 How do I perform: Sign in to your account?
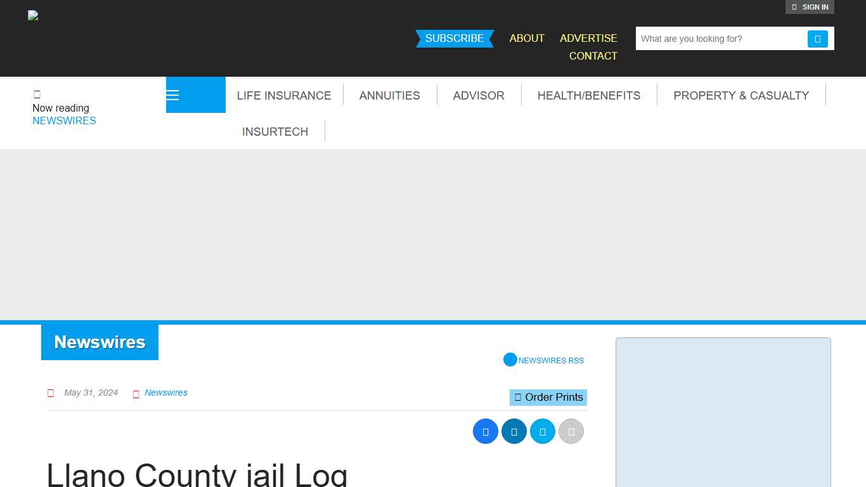pos(815,7)
